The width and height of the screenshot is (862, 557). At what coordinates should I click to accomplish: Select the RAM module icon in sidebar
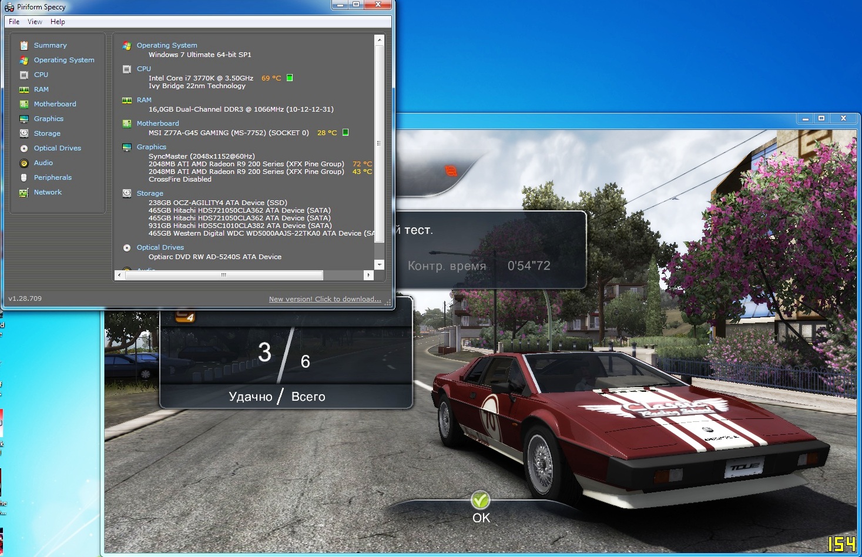[24, 89]
